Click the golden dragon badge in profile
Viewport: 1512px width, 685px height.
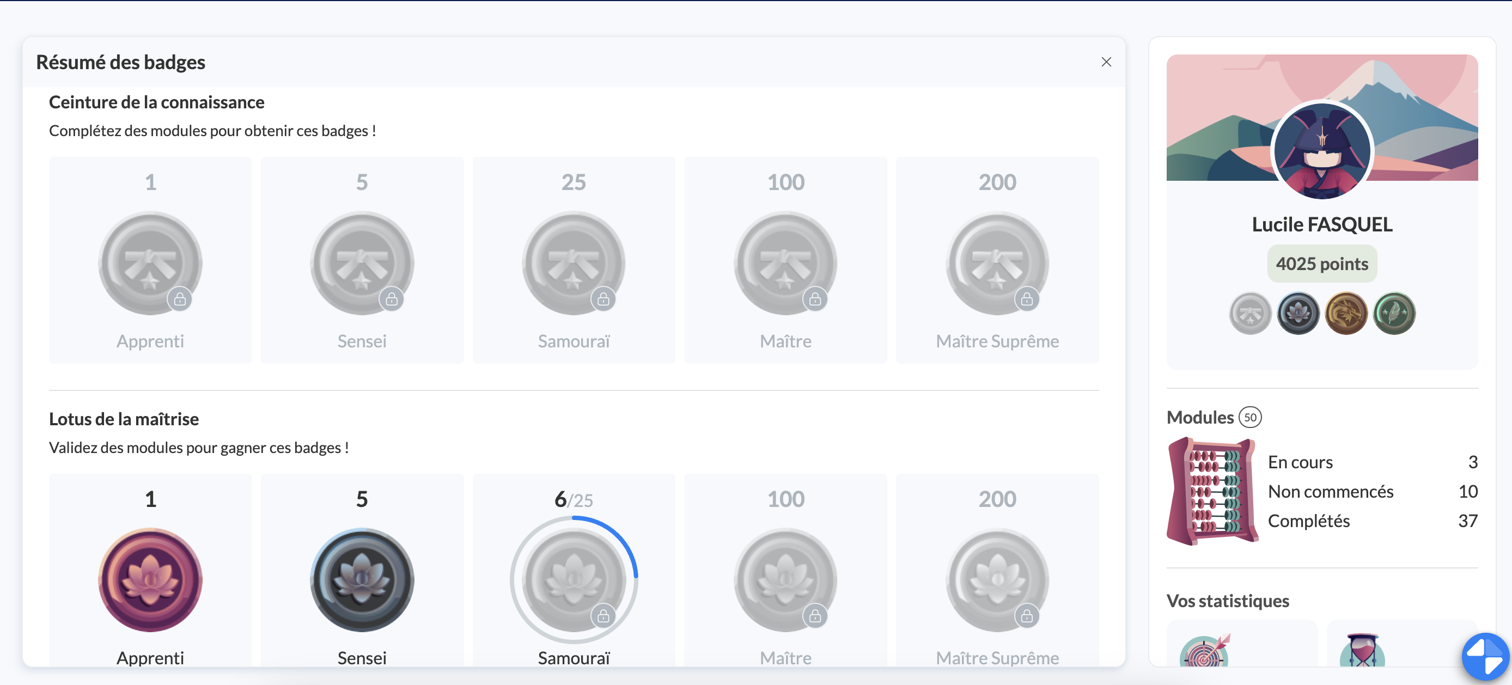(1346, 314)
